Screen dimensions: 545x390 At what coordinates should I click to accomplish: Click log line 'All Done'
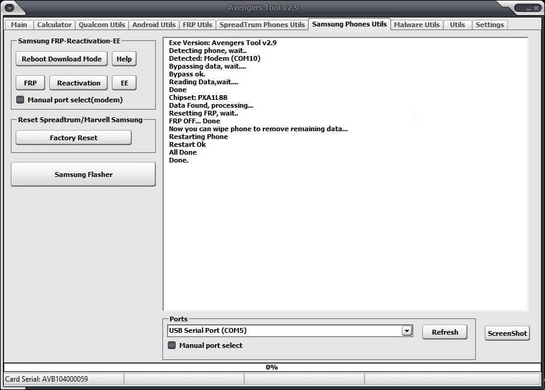183,152
